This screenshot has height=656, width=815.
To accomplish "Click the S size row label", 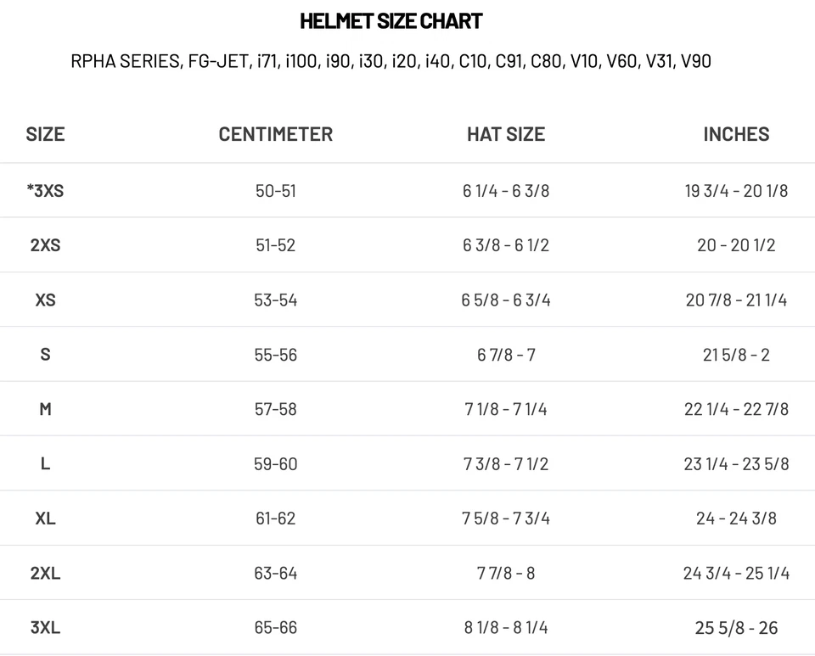I will point(45,355).
